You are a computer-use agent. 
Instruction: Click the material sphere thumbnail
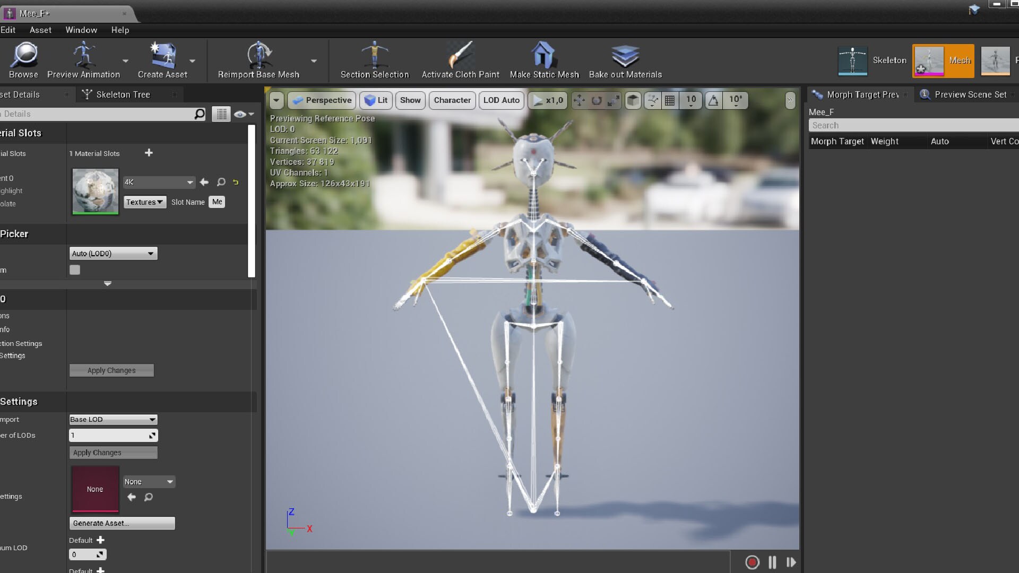tap(95, 191)
